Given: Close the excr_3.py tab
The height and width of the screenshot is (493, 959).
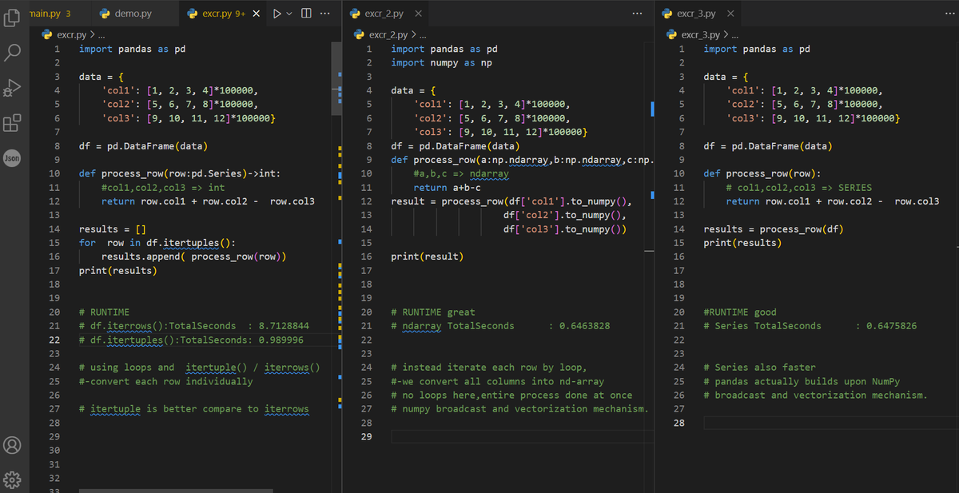Looking at the screenshot, I should coord(731,14).
